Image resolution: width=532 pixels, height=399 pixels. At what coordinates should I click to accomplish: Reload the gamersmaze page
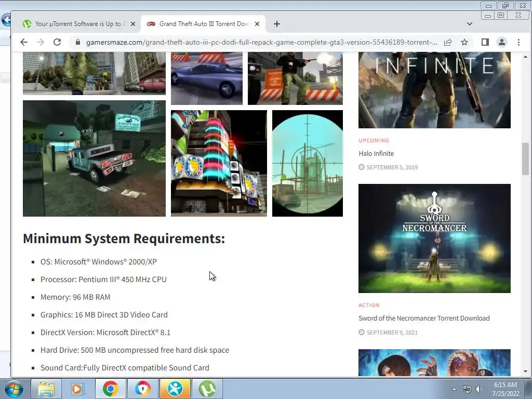pos(57,42)
